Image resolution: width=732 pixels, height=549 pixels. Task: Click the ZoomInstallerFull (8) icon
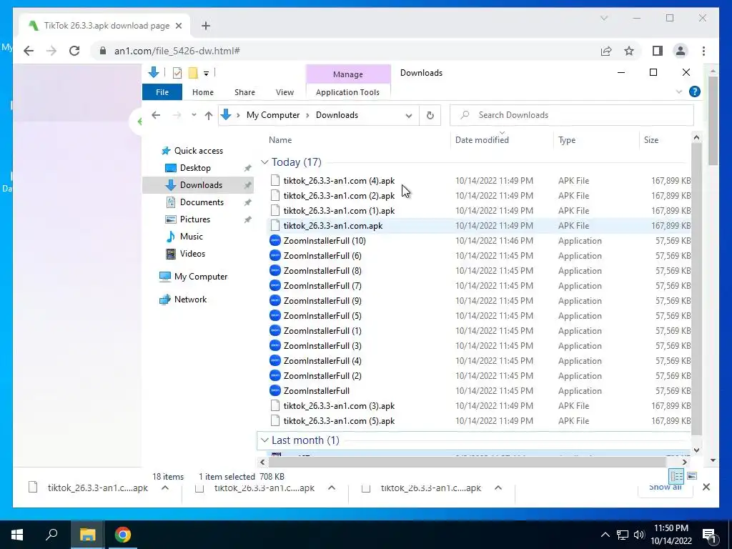[x=275, y=271]
